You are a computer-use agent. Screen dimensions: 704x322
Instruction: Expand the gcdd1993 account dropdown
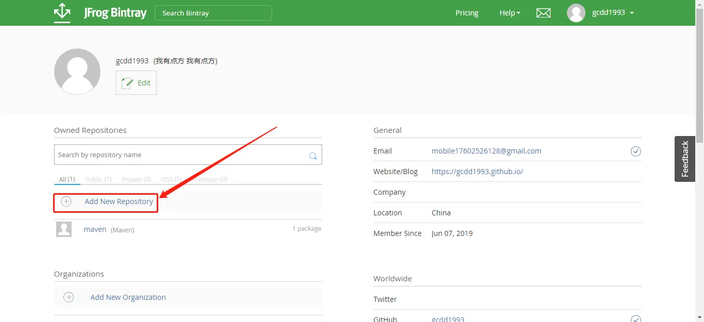point(613,13)
